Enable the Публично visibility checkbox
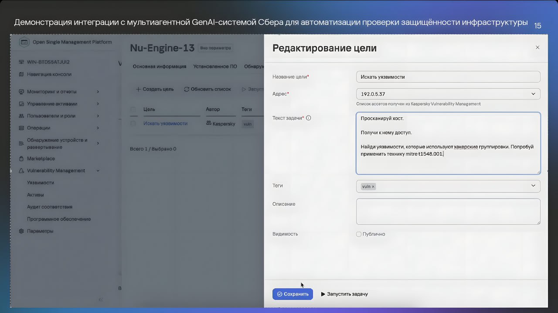 click(x=359, y=234)
